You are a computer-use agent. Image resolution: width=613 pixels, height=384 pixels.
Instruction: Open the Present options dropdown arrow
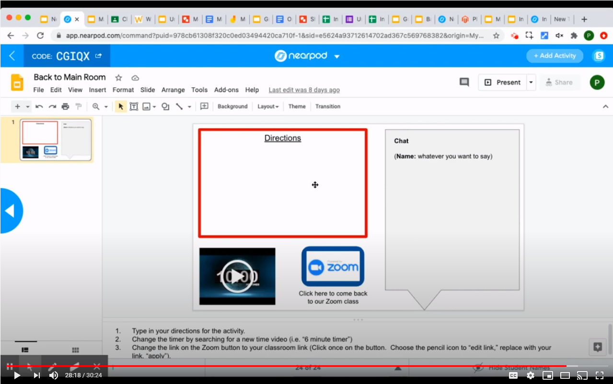click(531, 82)
